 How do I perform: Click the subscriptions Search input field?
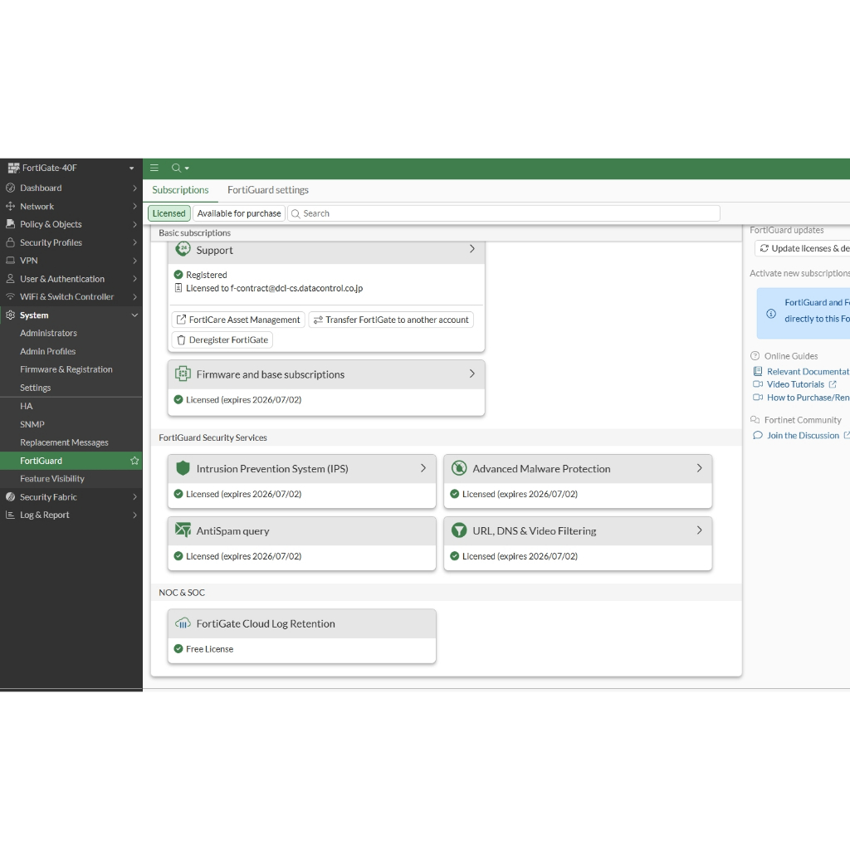tap(506, 213)
